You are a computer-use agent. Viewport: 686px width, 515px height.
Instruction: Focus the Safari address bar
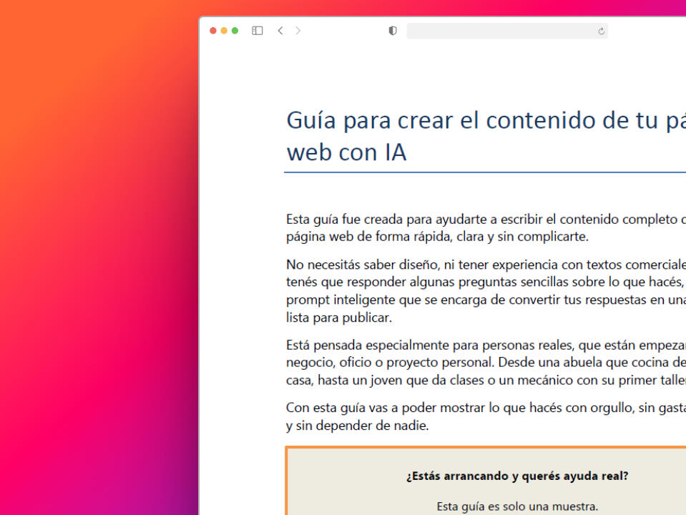(x=501, y=31)
